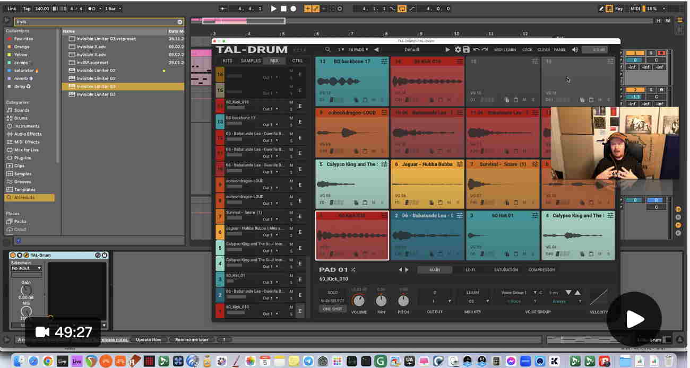The image size is (690, 368).
Task: Open Packs under Places
Action: 20,221
